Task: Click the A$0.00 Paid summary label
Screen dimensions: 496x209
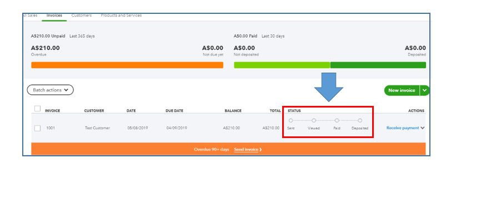Action: 246,36
